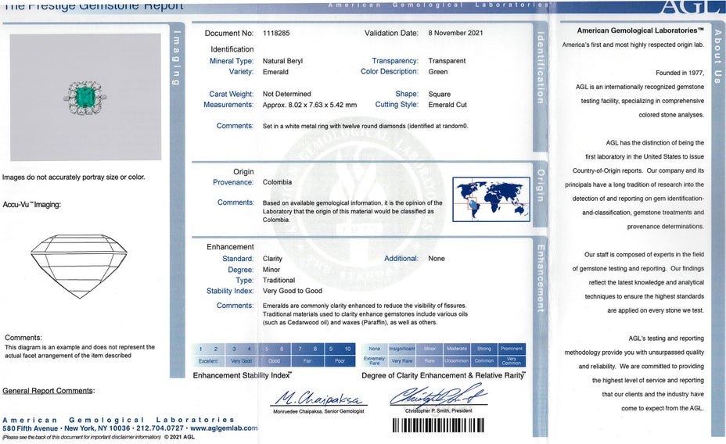Click the 'Extremely Rare' rarity cell

pos(375,361)
